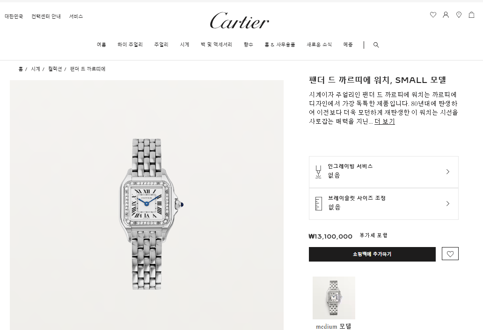This screenshot has width=483, height=330.
Task: Expand the 인그레이빙 서비스 option chevron
Action: tap(448, 172)
